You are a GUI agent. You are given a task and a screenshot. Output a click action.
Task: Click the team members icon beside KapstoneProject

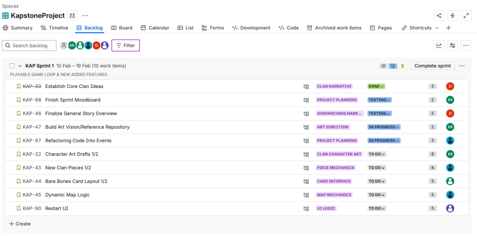tap(72, 16)
